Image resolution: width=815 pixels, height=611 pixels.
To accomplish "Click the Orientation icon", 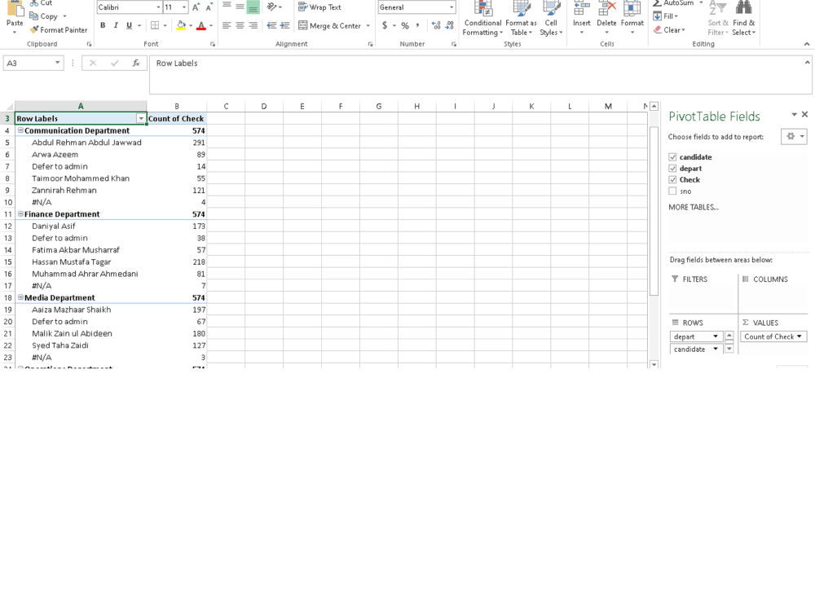I will pyautogui.click(x=272, y=7).
